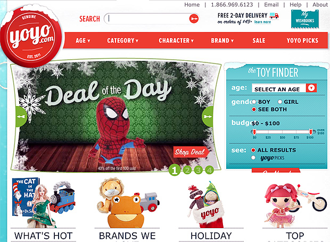Open the Select an Age dropdown
The height and width of the screenshot is (242, 330).
284,88
